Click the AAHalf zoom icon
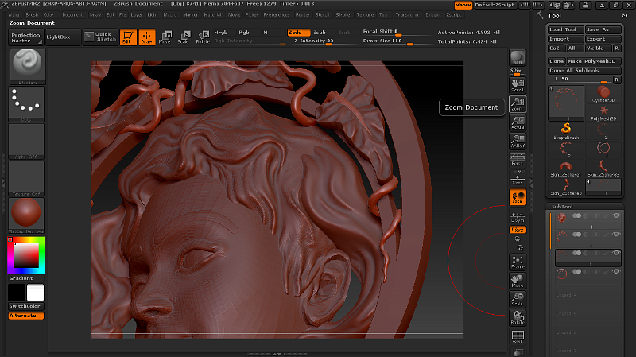 coord(518,141)
